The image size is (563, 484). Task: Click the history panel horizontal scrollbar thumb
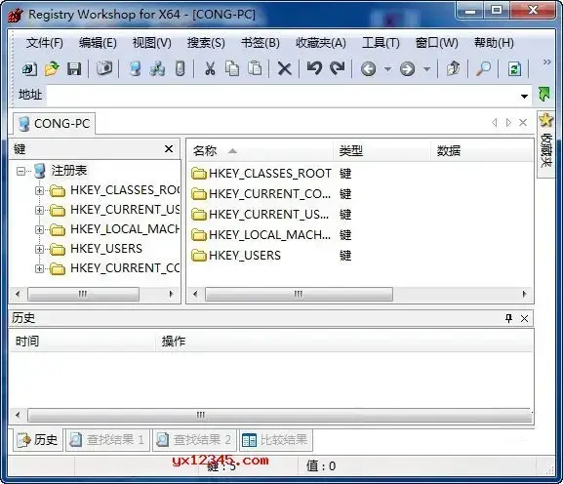(x=279, y=415)
